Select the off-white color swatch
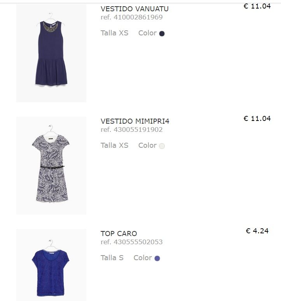 [x=162, y=146]
